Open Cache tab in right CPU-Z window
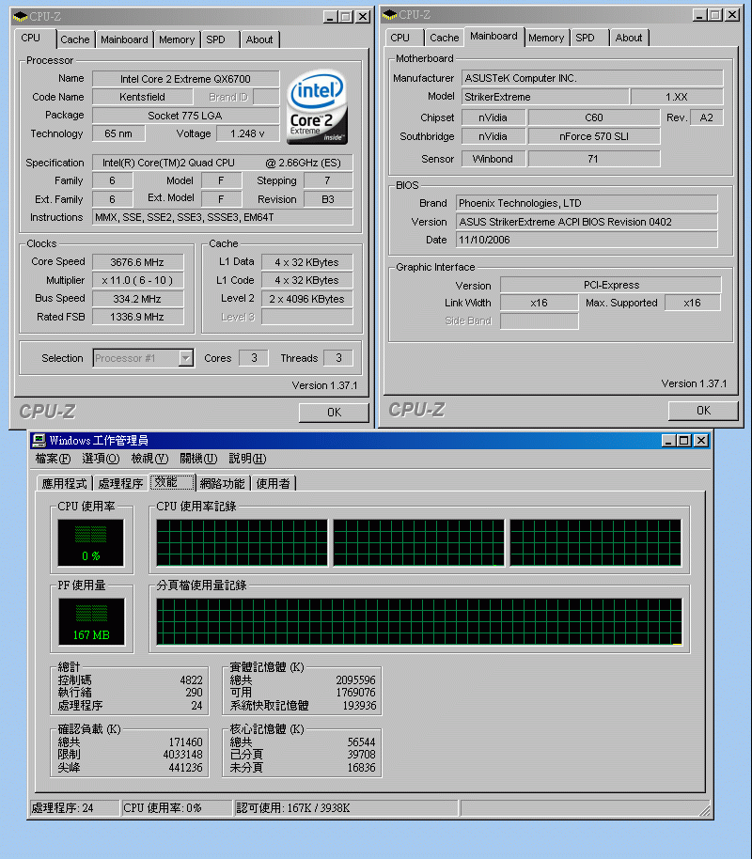752x859 pixels. [x=444, y=38]
